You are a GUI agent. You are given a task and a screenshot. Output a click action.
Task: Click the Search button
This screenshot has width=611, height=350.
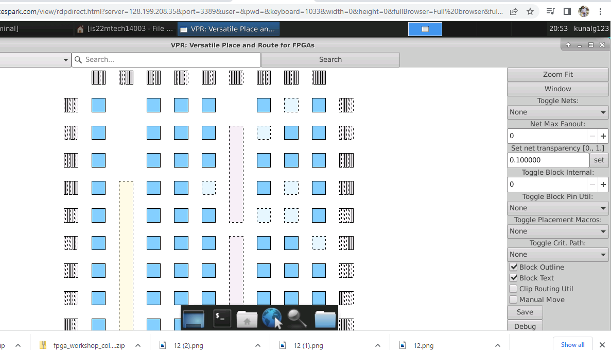tap(330, 59)
